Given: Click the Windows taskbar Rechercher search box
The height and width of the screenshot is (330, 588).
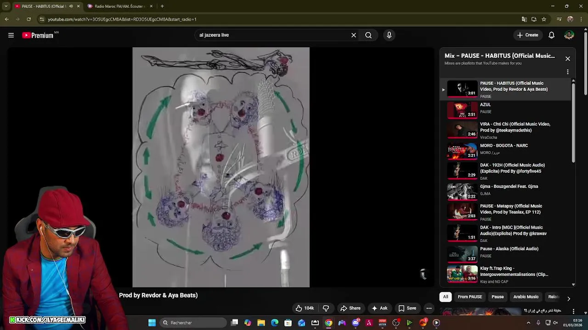Looking at the screenshot, I should pos(193,323).
